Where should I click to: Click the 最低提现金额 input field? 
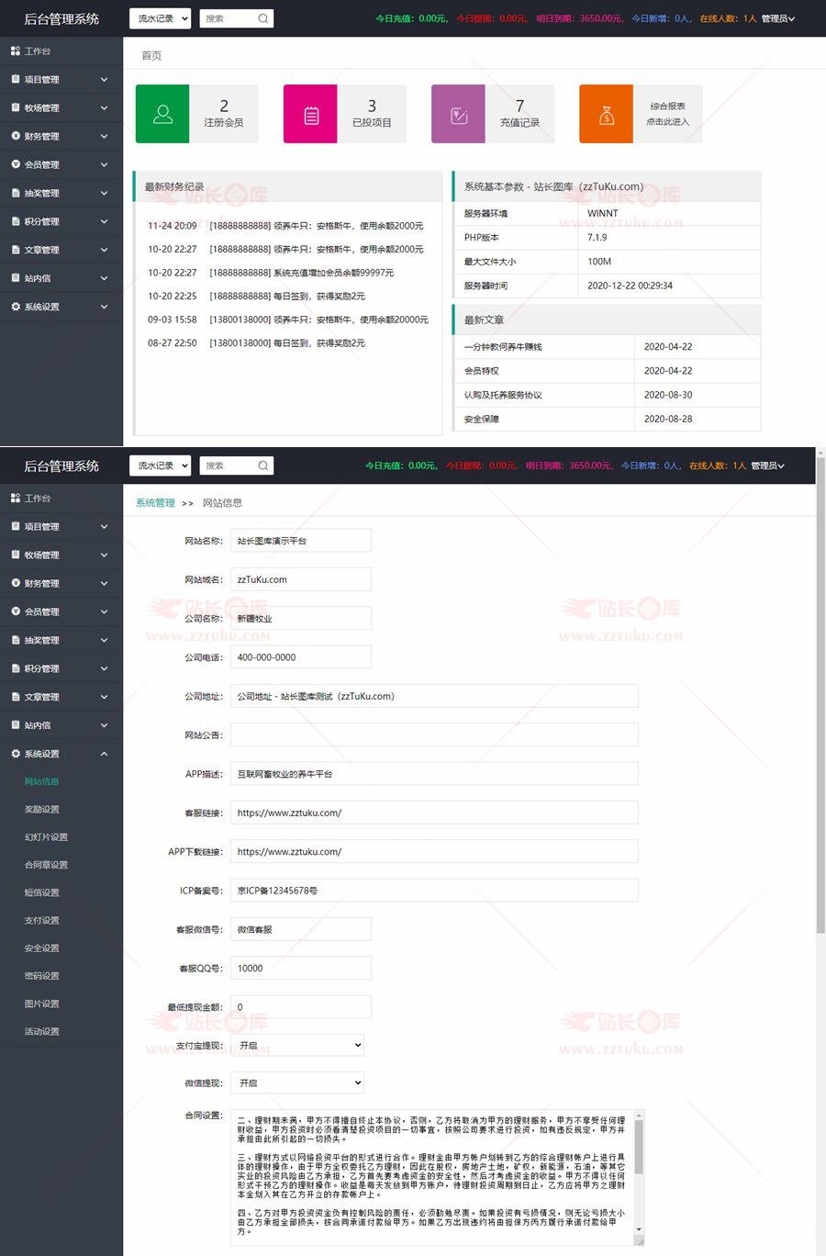coord(301,1006)
